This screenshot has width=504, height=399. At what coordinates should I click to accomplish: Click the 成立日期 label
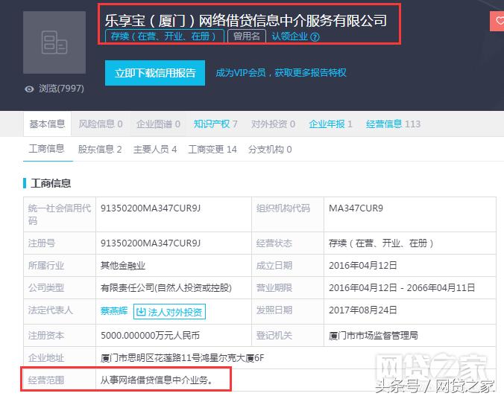click(274, 266)
